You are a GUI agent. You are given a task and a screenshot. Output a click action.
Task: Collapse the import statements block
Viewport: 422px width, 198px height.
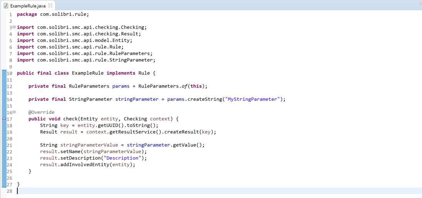point(14,27)
